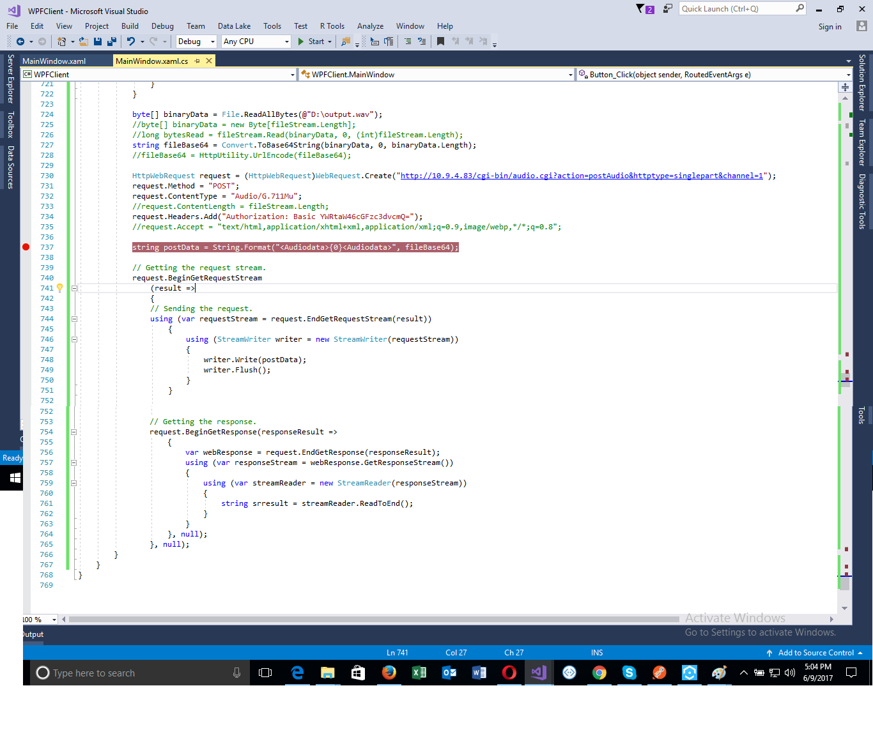Click the Undo arrow icon
This screenshot has height=748, width=873.
click(x=131, y=42)
